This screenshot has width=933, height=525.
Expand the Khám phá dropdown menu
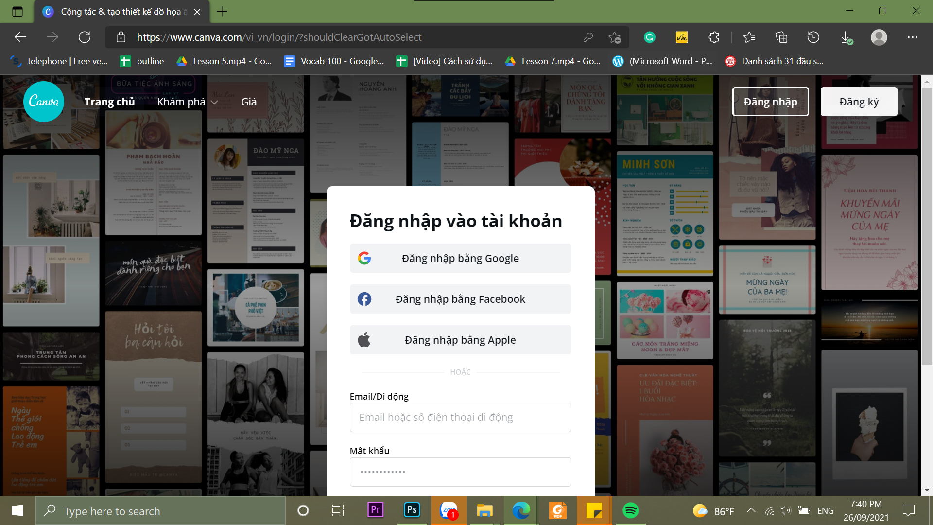(x=188, y=101)
